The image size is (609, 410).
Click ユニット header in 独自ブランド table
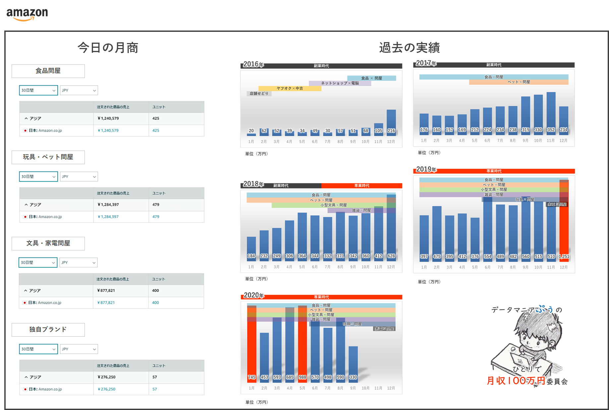click(x=159, y=366)
